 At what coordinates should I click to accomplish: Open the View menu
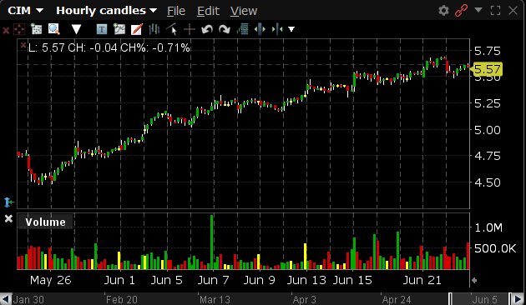click(244, 11)
